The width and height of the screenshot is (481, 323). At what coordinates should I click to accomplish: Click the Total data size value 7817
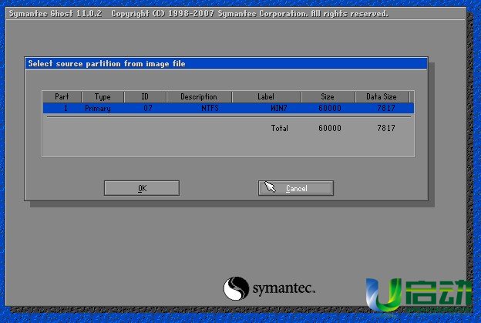pyautogui.click(x=386, y=128)
